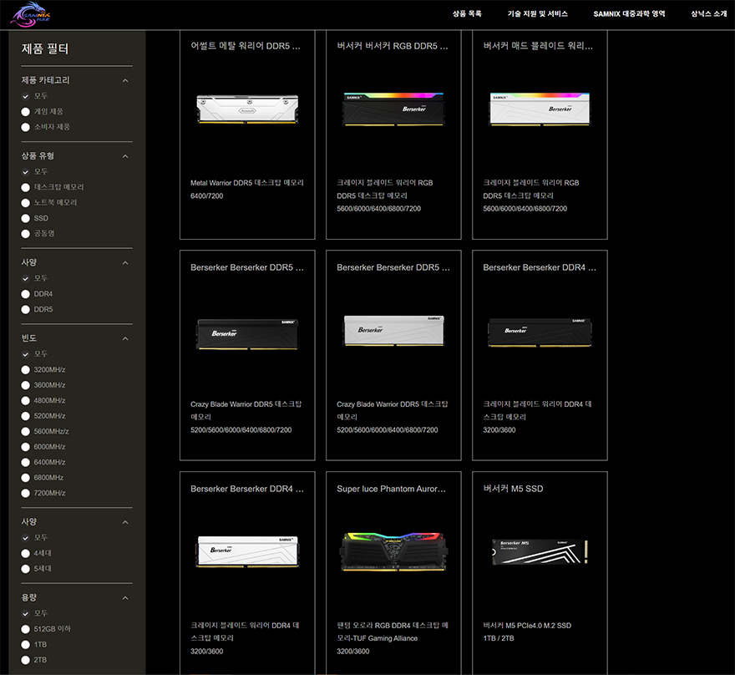Open 버서커 M5 PCIe4.0 M.2 SSD description
735x675 pixels.
tap(527, 626)
